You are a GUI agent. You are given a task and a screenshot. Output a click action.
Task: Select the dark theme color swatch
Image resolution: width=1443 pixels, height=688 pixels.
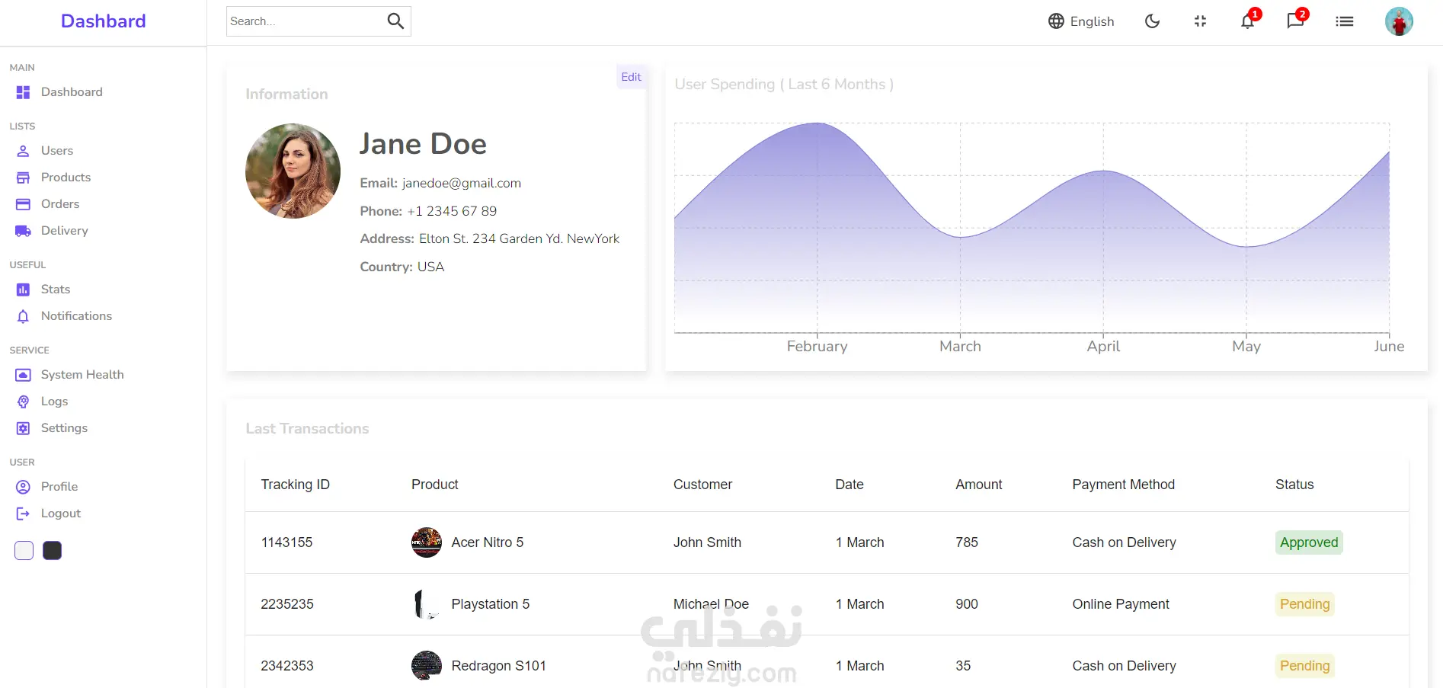[53, 550]
